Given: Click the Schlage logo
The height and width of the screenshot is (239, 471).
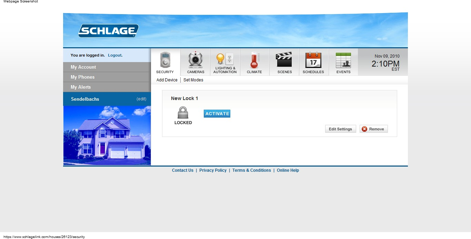Looking at the screenshot, I should (x=108, y=31).
